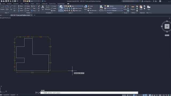The image size is (171, 96).
Task: Click the MODEL status bar button
Action: [124, 95]
